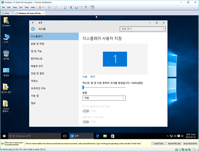The image size is (199, 151).
Task: Click the Install Tools button
Action: pyautogui.click(x=159, y=144)
